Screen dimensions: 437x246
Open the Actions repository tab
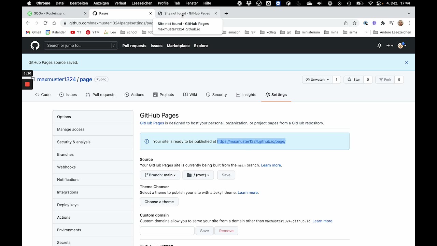click(x=134, y=95)
